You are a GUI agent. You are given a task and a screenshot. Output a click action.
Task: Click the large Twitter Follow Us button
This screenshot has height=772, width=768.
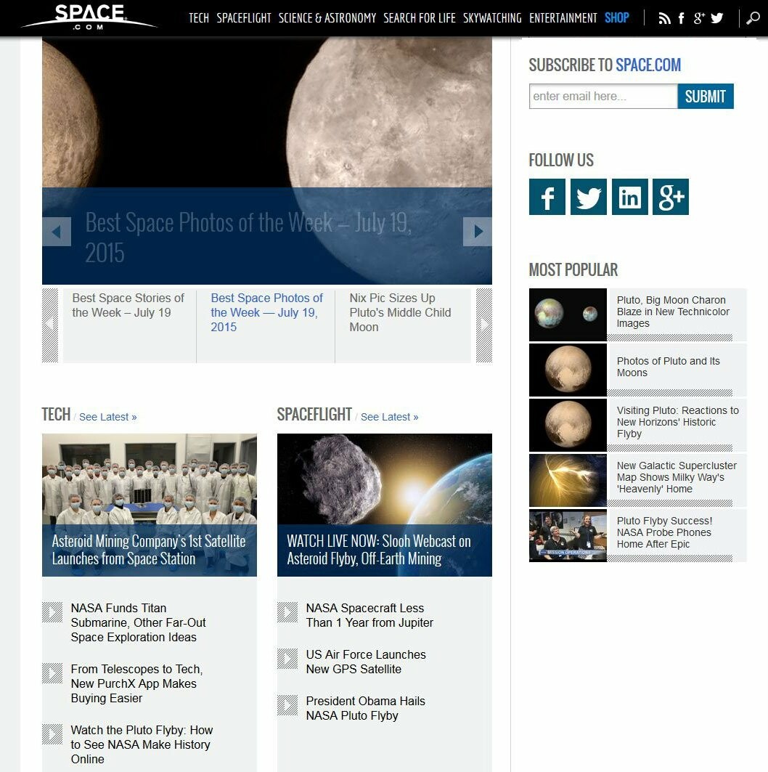(x=589, y=197)
